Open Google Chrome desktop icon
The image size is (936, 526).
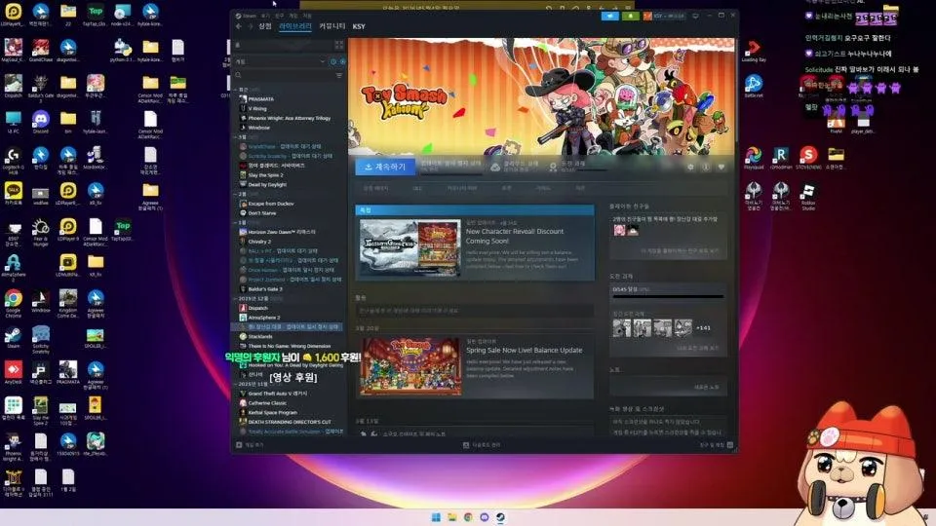point(13,302)
